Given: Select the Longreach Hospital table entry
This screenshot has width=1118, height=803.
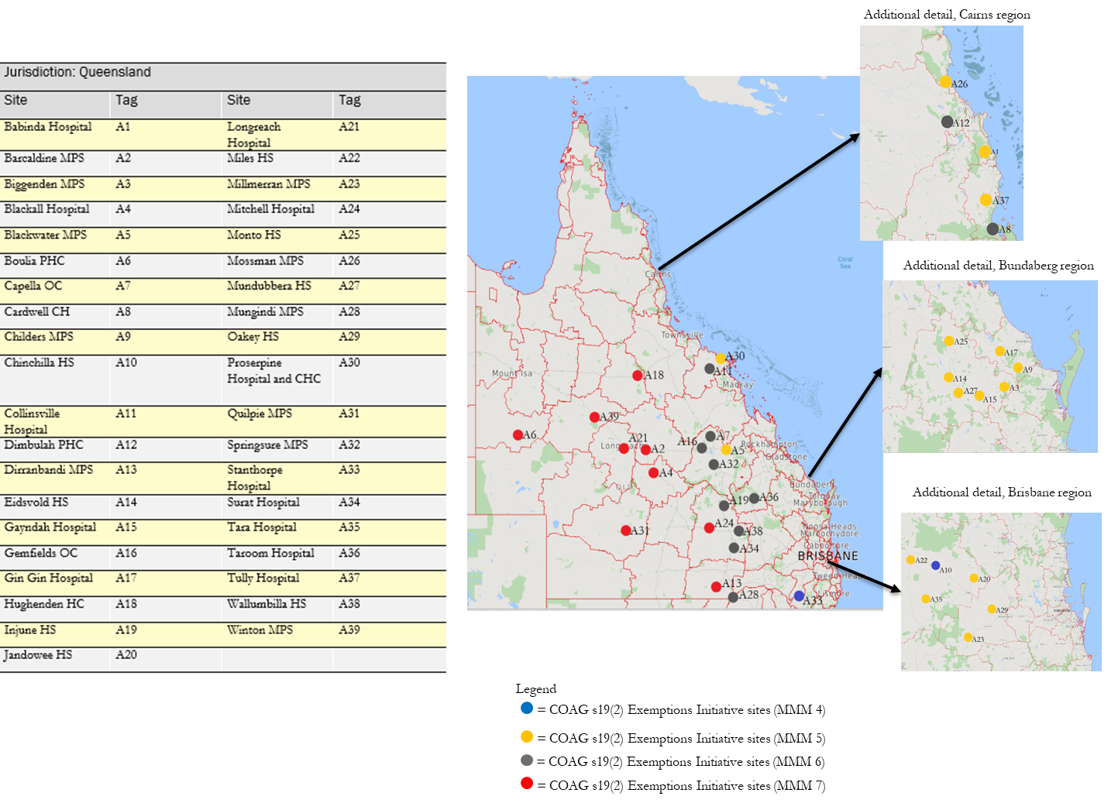Looking at the screenshot, I should tap(253, 135).
